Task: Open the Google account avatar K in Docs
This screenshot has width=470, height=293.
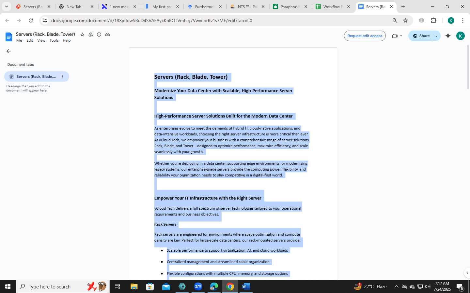Action: click(461, 36)
